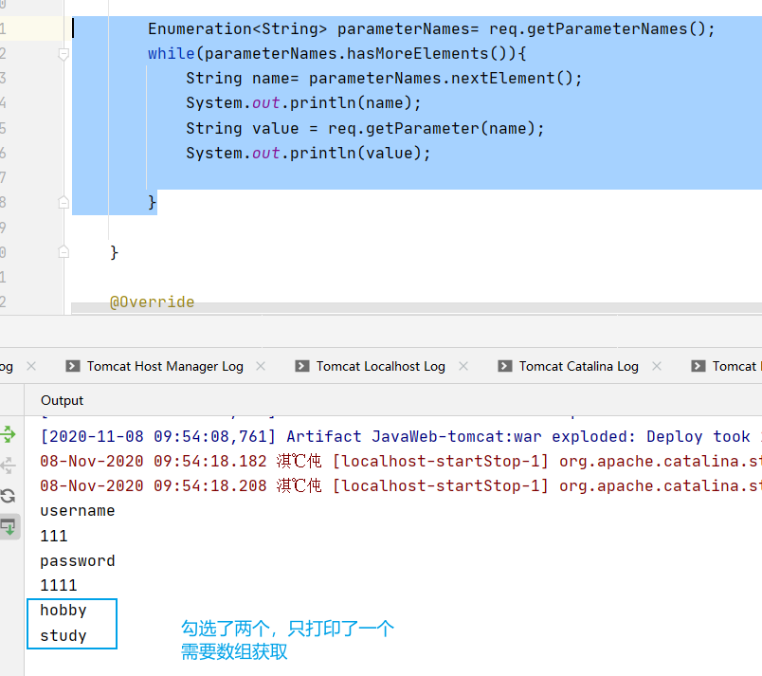Click the 'hobby' line in console output
Image resolution: width=762 pixels, height=676 pixels.
[x=63, y=610]
